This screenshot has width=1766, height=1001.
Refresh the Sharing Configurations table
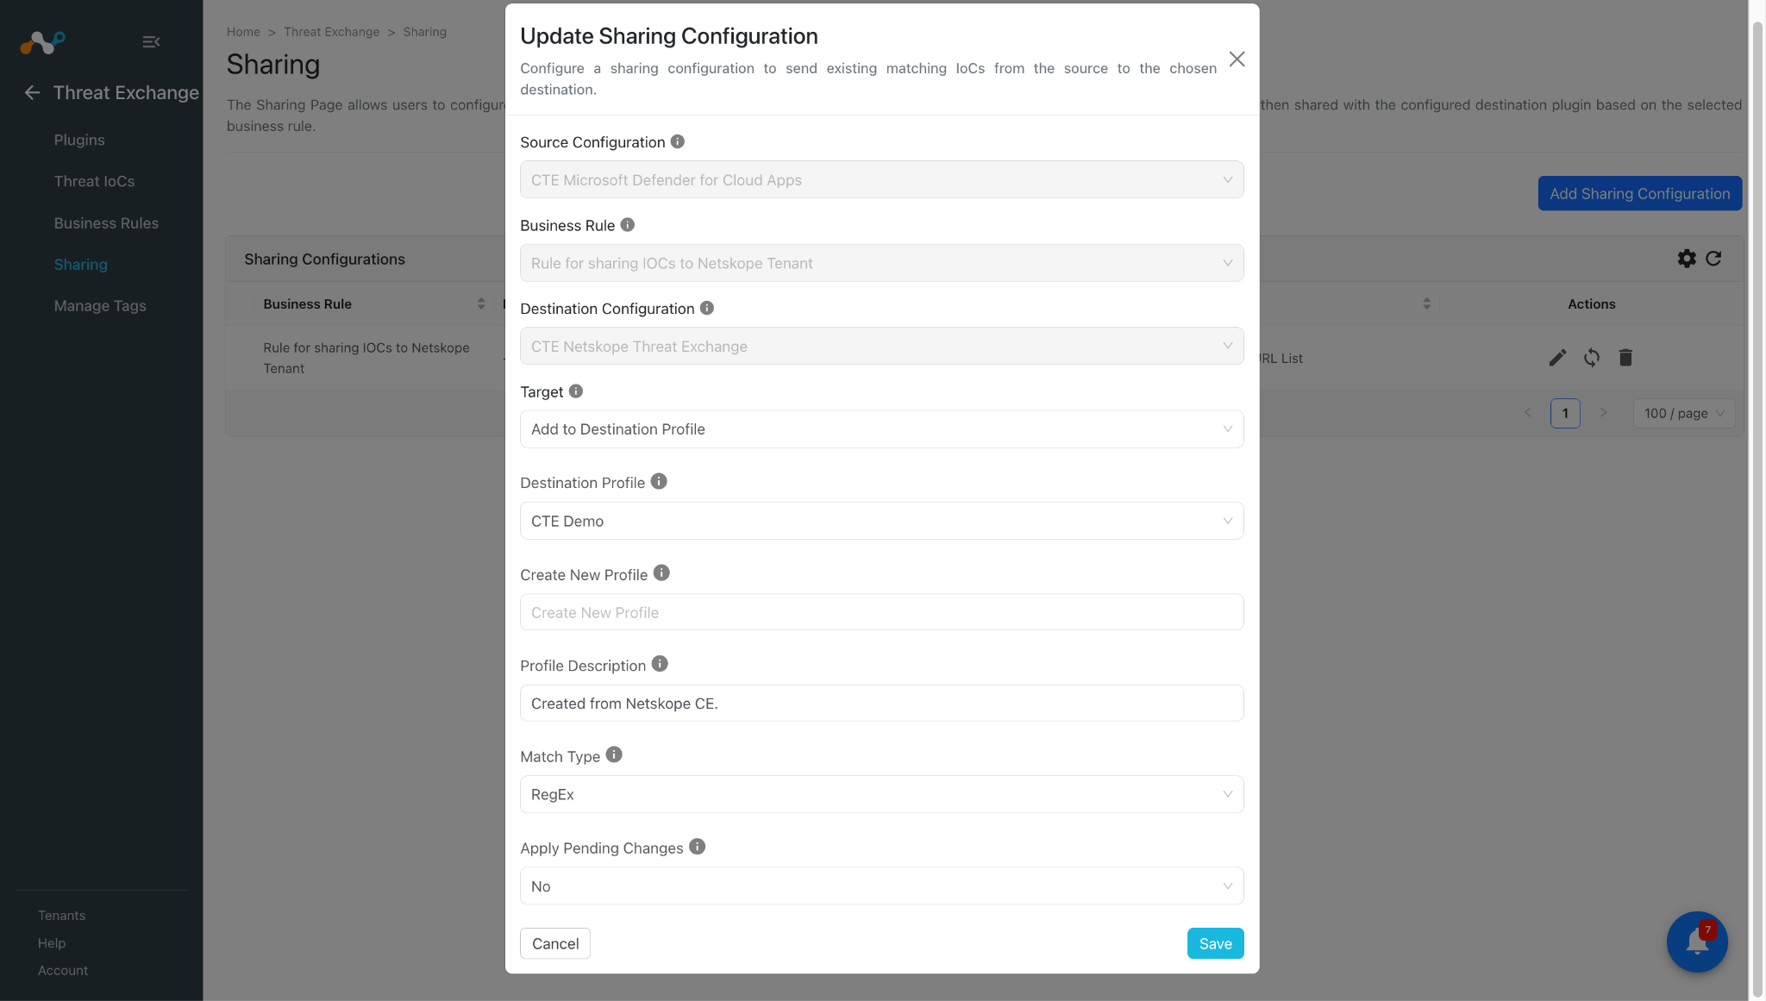click(x=1713, y=259)
